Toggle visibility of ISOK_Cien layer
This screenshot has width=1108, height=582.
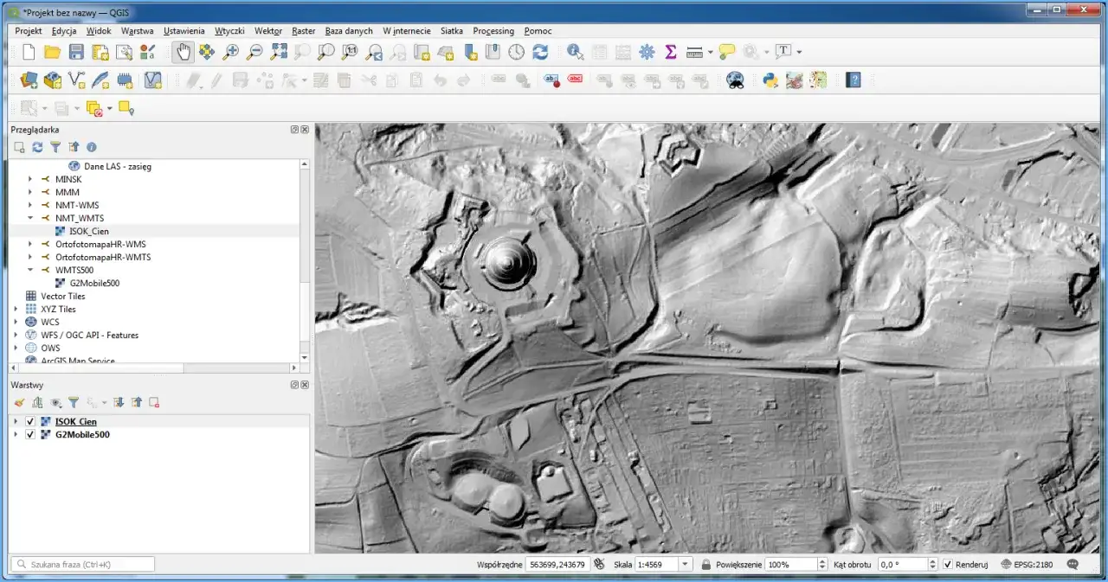coord(30,422)
